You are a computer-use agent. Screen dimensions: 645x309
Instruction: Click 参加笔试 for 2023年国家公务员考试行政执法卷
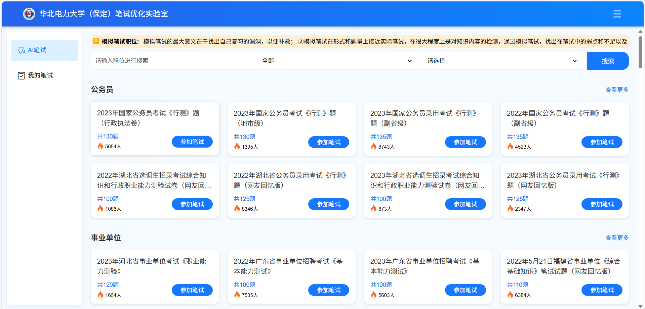tap(192, 142)
